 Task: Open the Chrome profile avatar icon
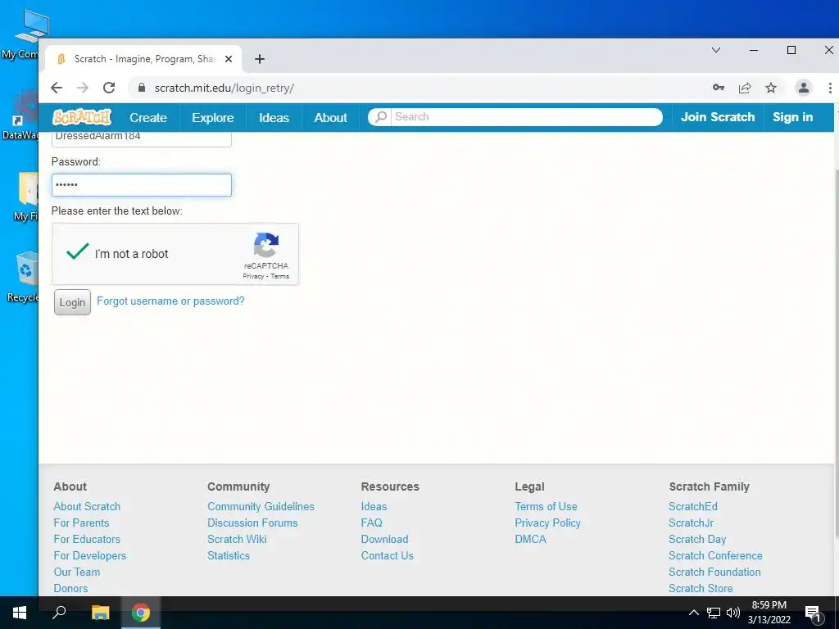[803, 88]
